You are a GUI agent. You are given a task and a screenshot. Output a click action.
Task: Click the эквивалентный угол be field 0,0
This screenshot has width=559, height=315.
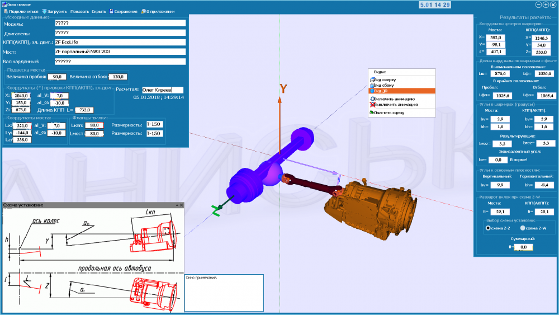point(498,160)
